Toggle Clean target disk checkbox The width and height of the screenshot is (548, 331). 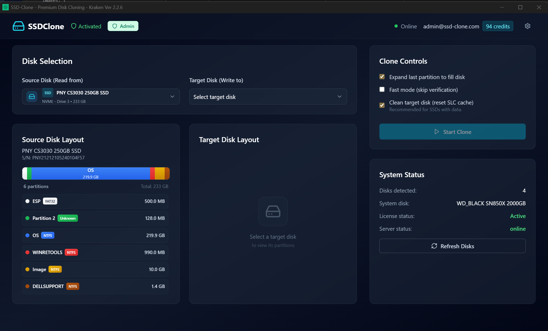(x=382, y=105)
